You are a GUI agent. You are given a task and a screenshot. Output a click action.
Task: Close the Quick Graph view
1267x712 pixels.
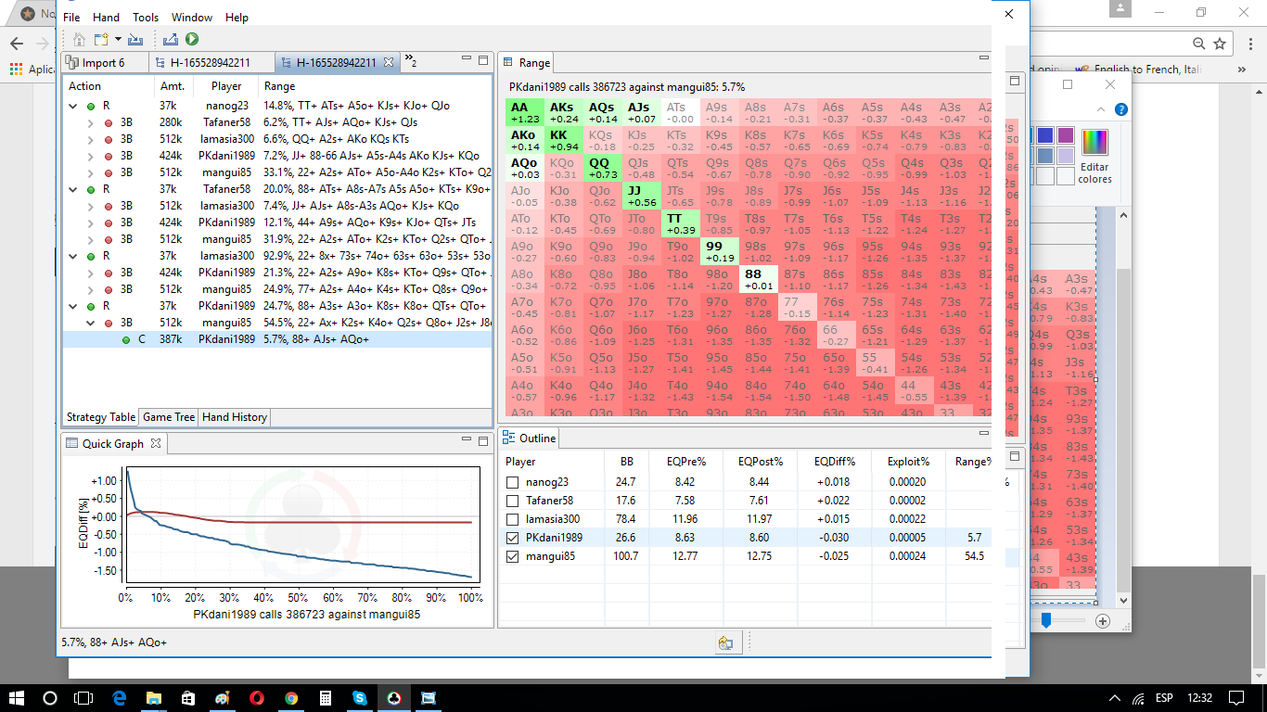click(x=156, y=443)
